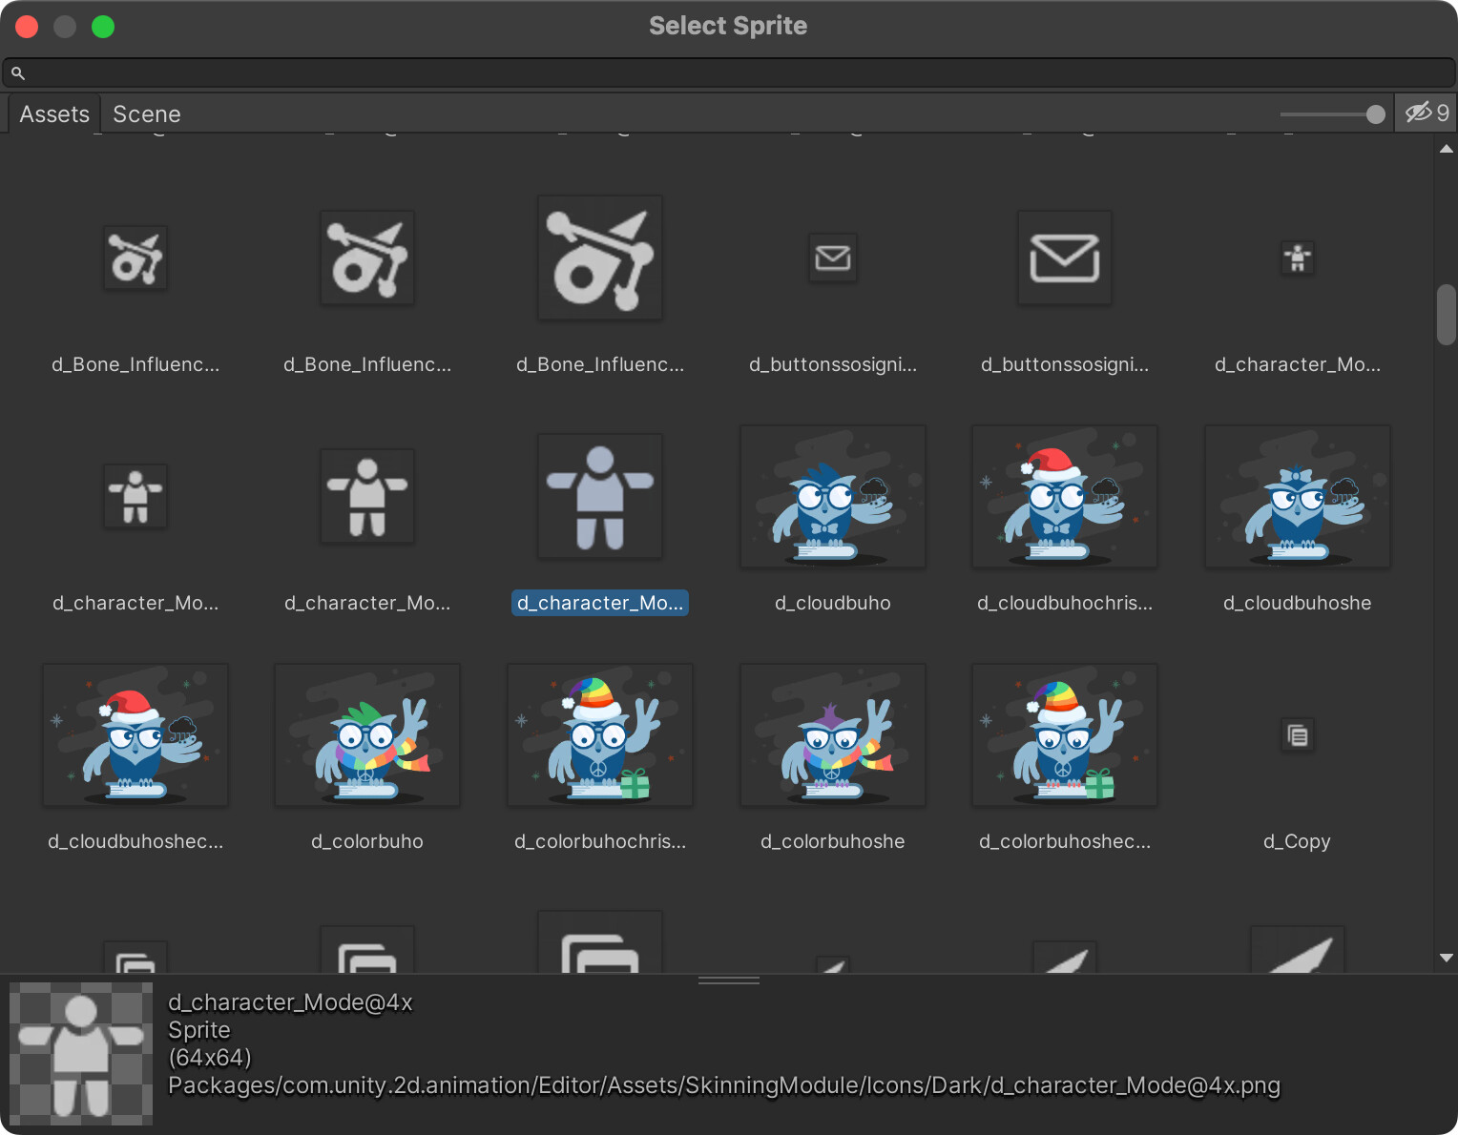Image resolution: width=1458 pixels, height=1135 pixels.
Task: Select the d_cloudbuhochris sprite with Santa hat
Action: [1064, 496]
